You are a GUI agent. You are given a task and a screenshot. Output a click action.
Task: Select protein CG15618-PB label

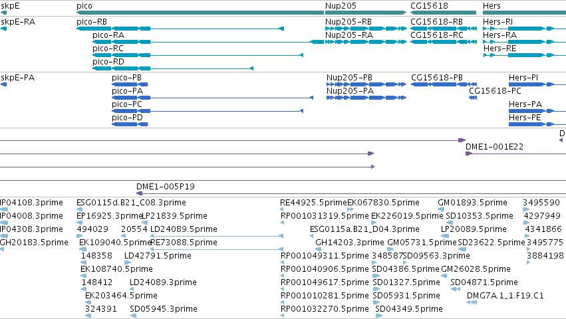437,78
